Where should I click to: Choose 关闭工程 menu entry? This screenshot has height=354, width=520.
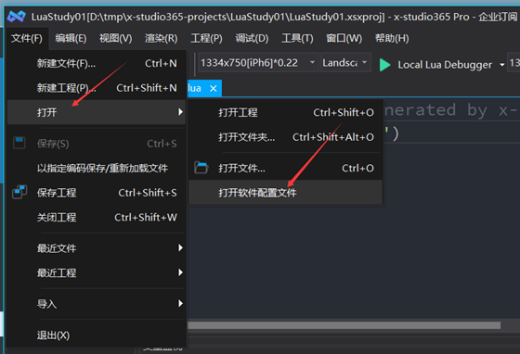97,217
